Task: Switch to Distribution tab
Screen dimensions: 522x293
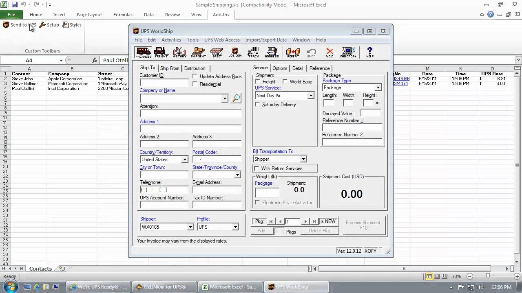Action: click(x=195, y=68)
